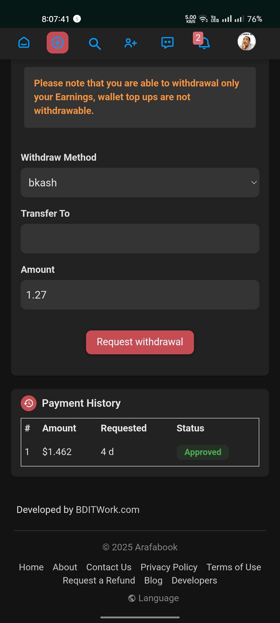Submit the Request withdrawal button
This screenshot has height=623, width=280.
point(140,342)
